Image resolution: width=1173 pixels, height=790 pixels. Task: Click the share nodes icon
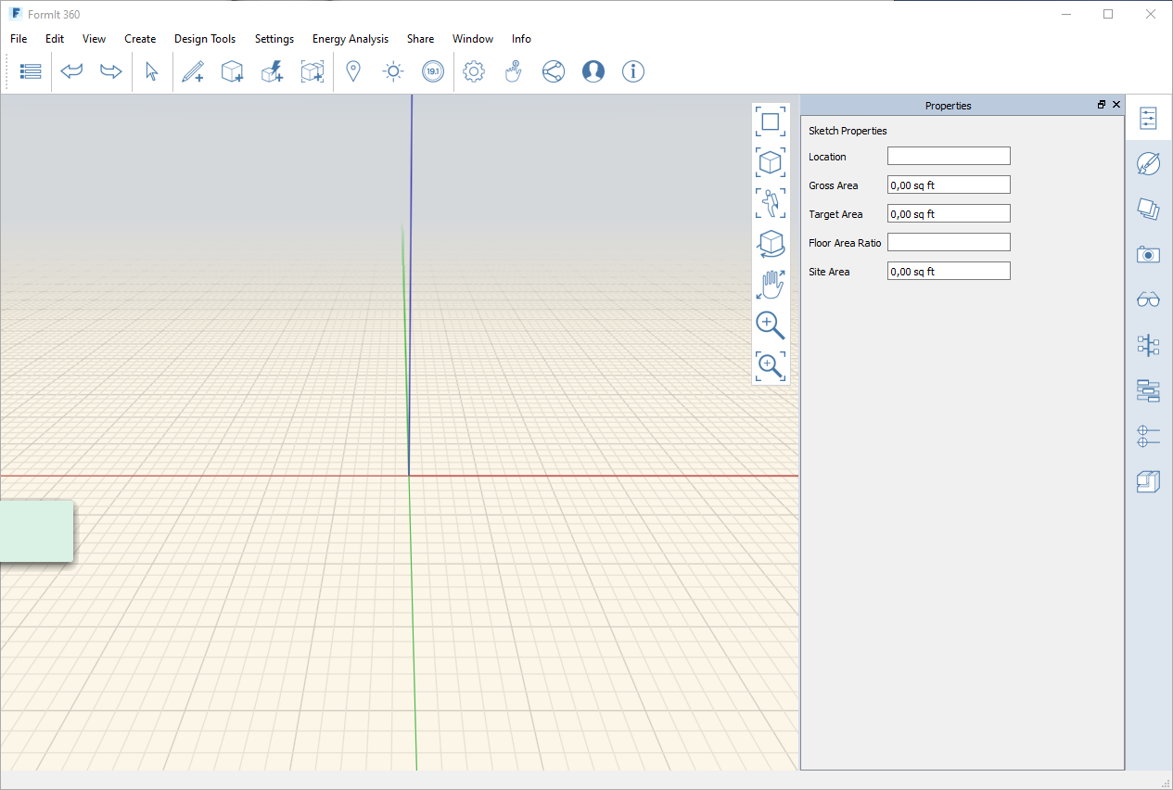click(554, 71)
